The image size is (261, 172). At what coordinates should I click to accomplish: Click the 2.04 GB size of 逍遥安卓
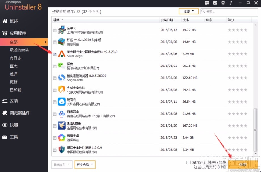188,137
